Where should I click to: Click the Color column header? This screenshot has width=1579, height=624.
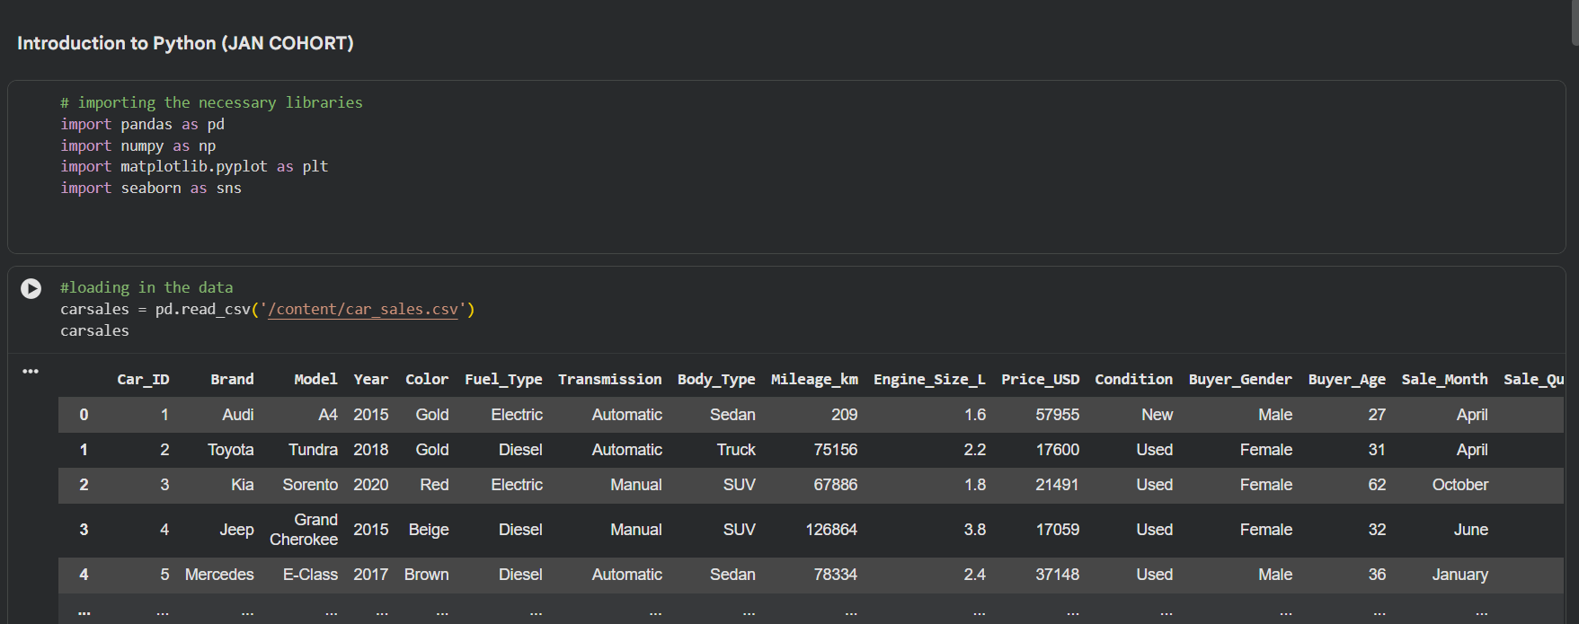tap(427, 379)
